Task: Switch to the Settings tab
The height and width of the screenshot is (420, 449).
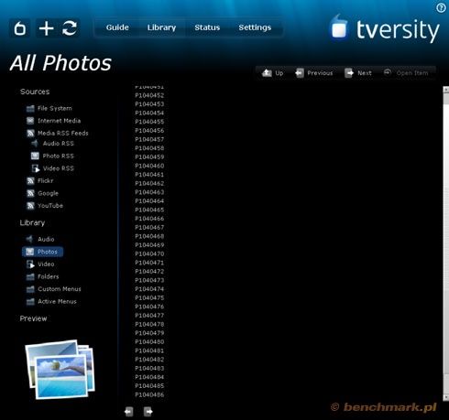Action: click(255, 27)
